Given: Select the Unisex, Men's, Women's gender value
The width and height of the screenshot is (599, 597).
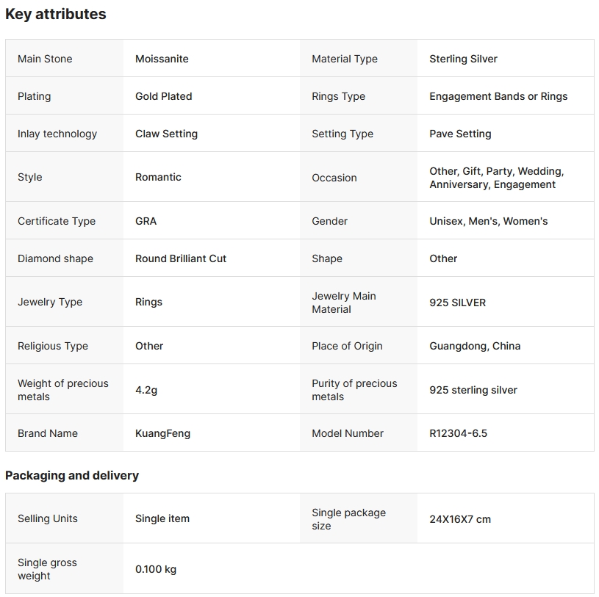Looking at the screenshot, I should point(488,221).
